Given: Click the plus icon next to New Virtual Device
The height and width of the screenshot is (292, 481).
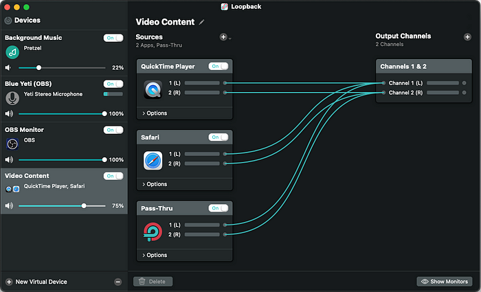Looking at the screenshot, I should (x=9, y=282).
